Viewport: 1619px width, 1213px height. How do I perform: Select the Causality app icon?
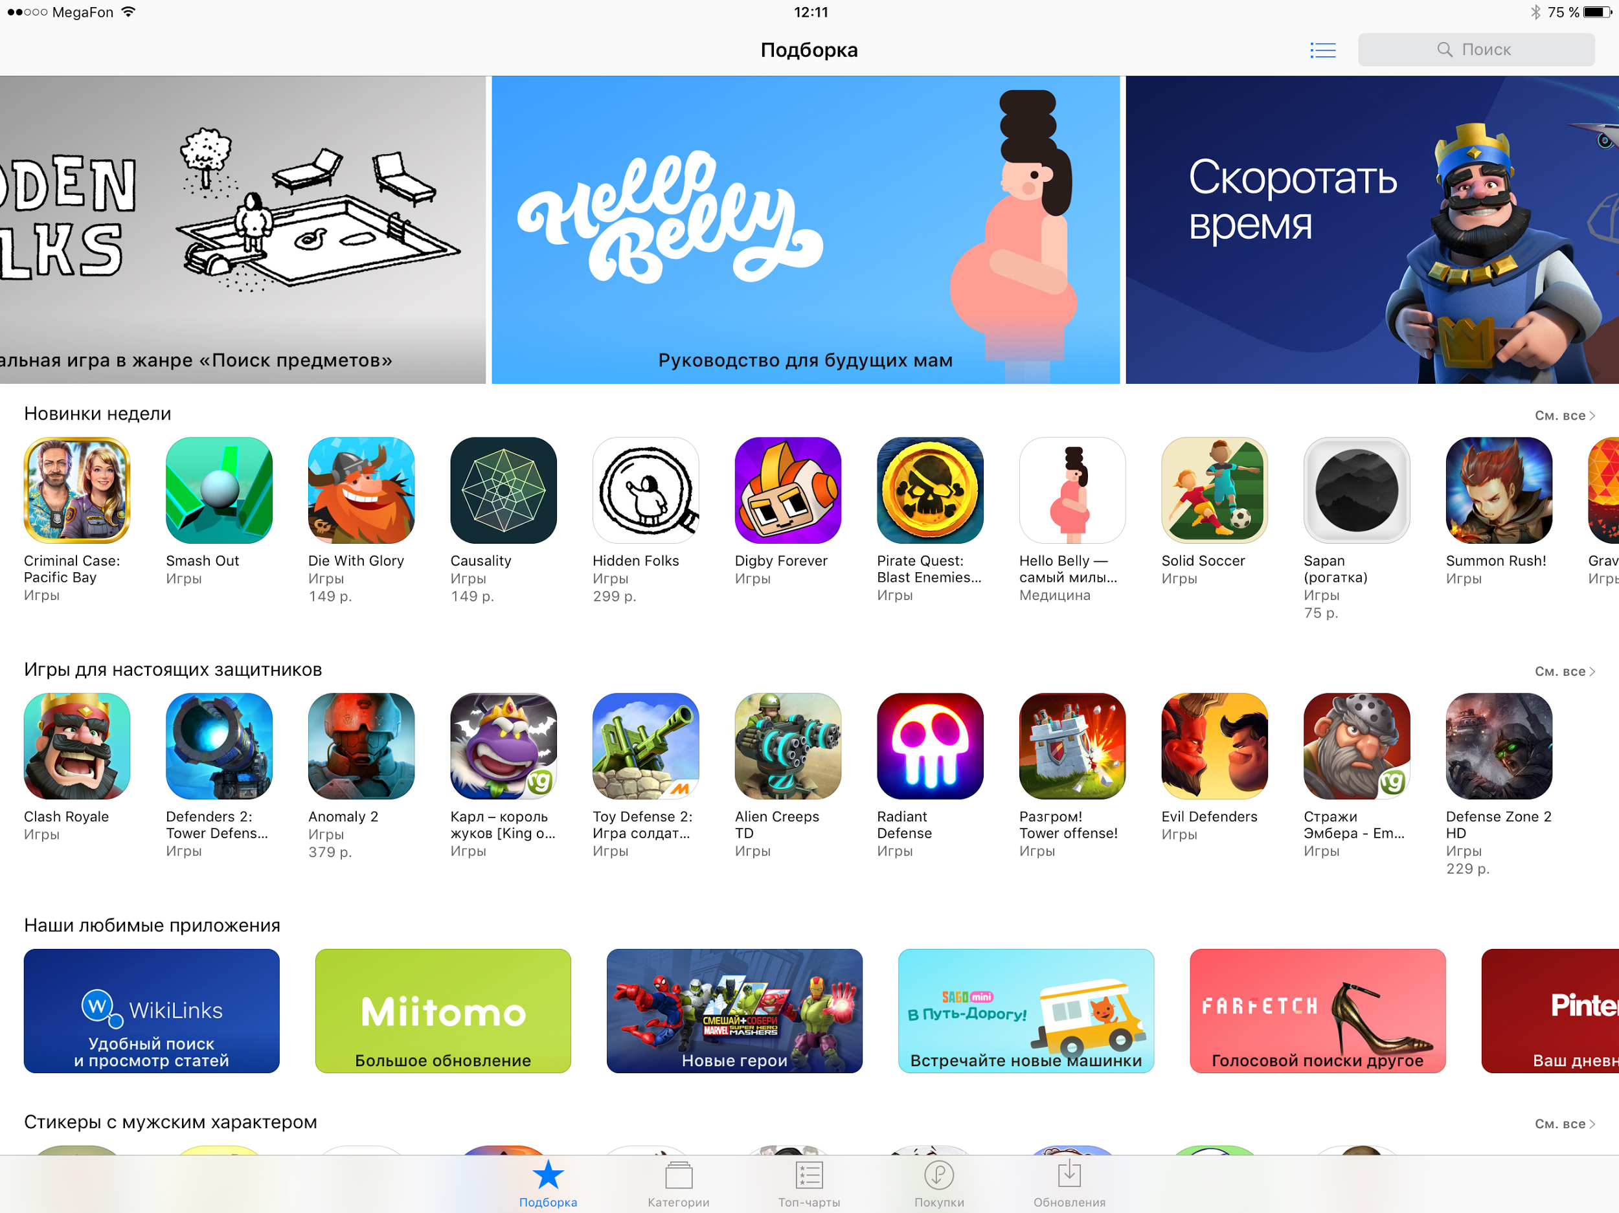(504, 490)
